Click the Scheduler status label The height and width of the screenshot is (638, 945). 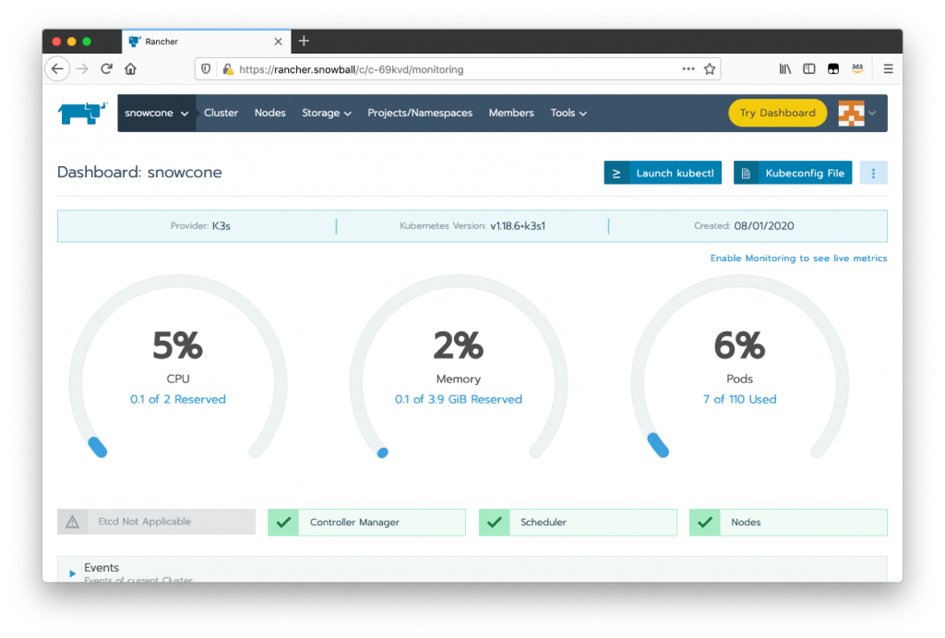[x=543, y=523]
